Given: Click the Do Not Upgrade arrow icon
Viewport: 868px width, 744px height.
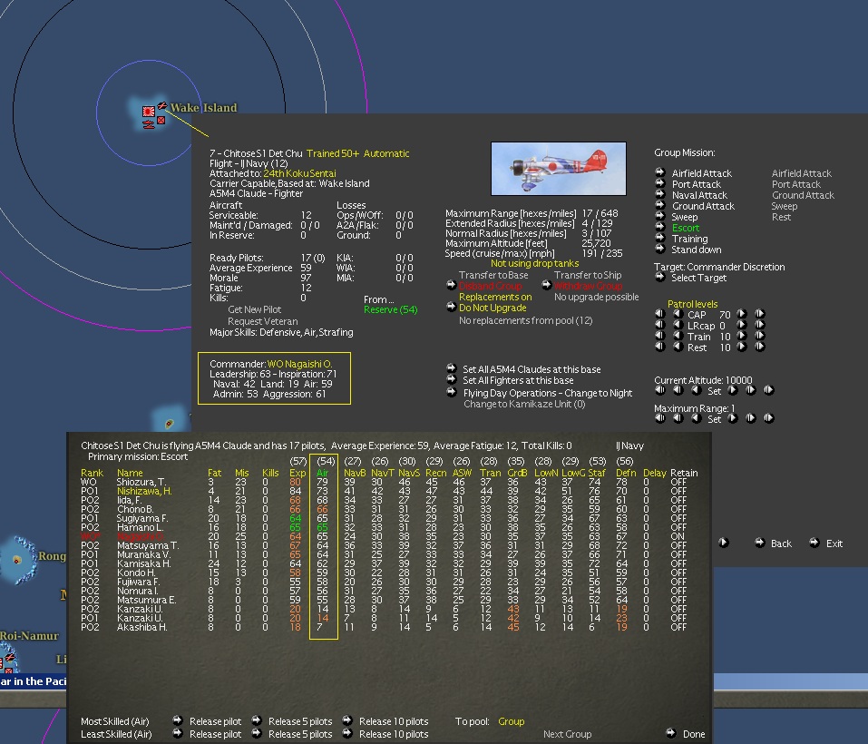Looking at the screenshot, I should [451, 307].
